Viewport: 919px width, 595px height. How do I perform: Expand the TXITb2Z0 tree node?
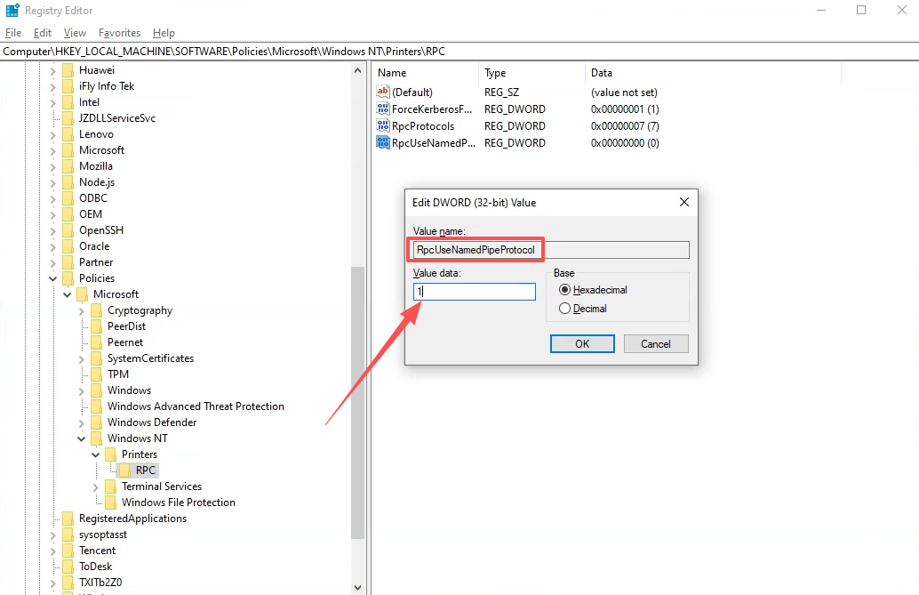click(52, 583)
